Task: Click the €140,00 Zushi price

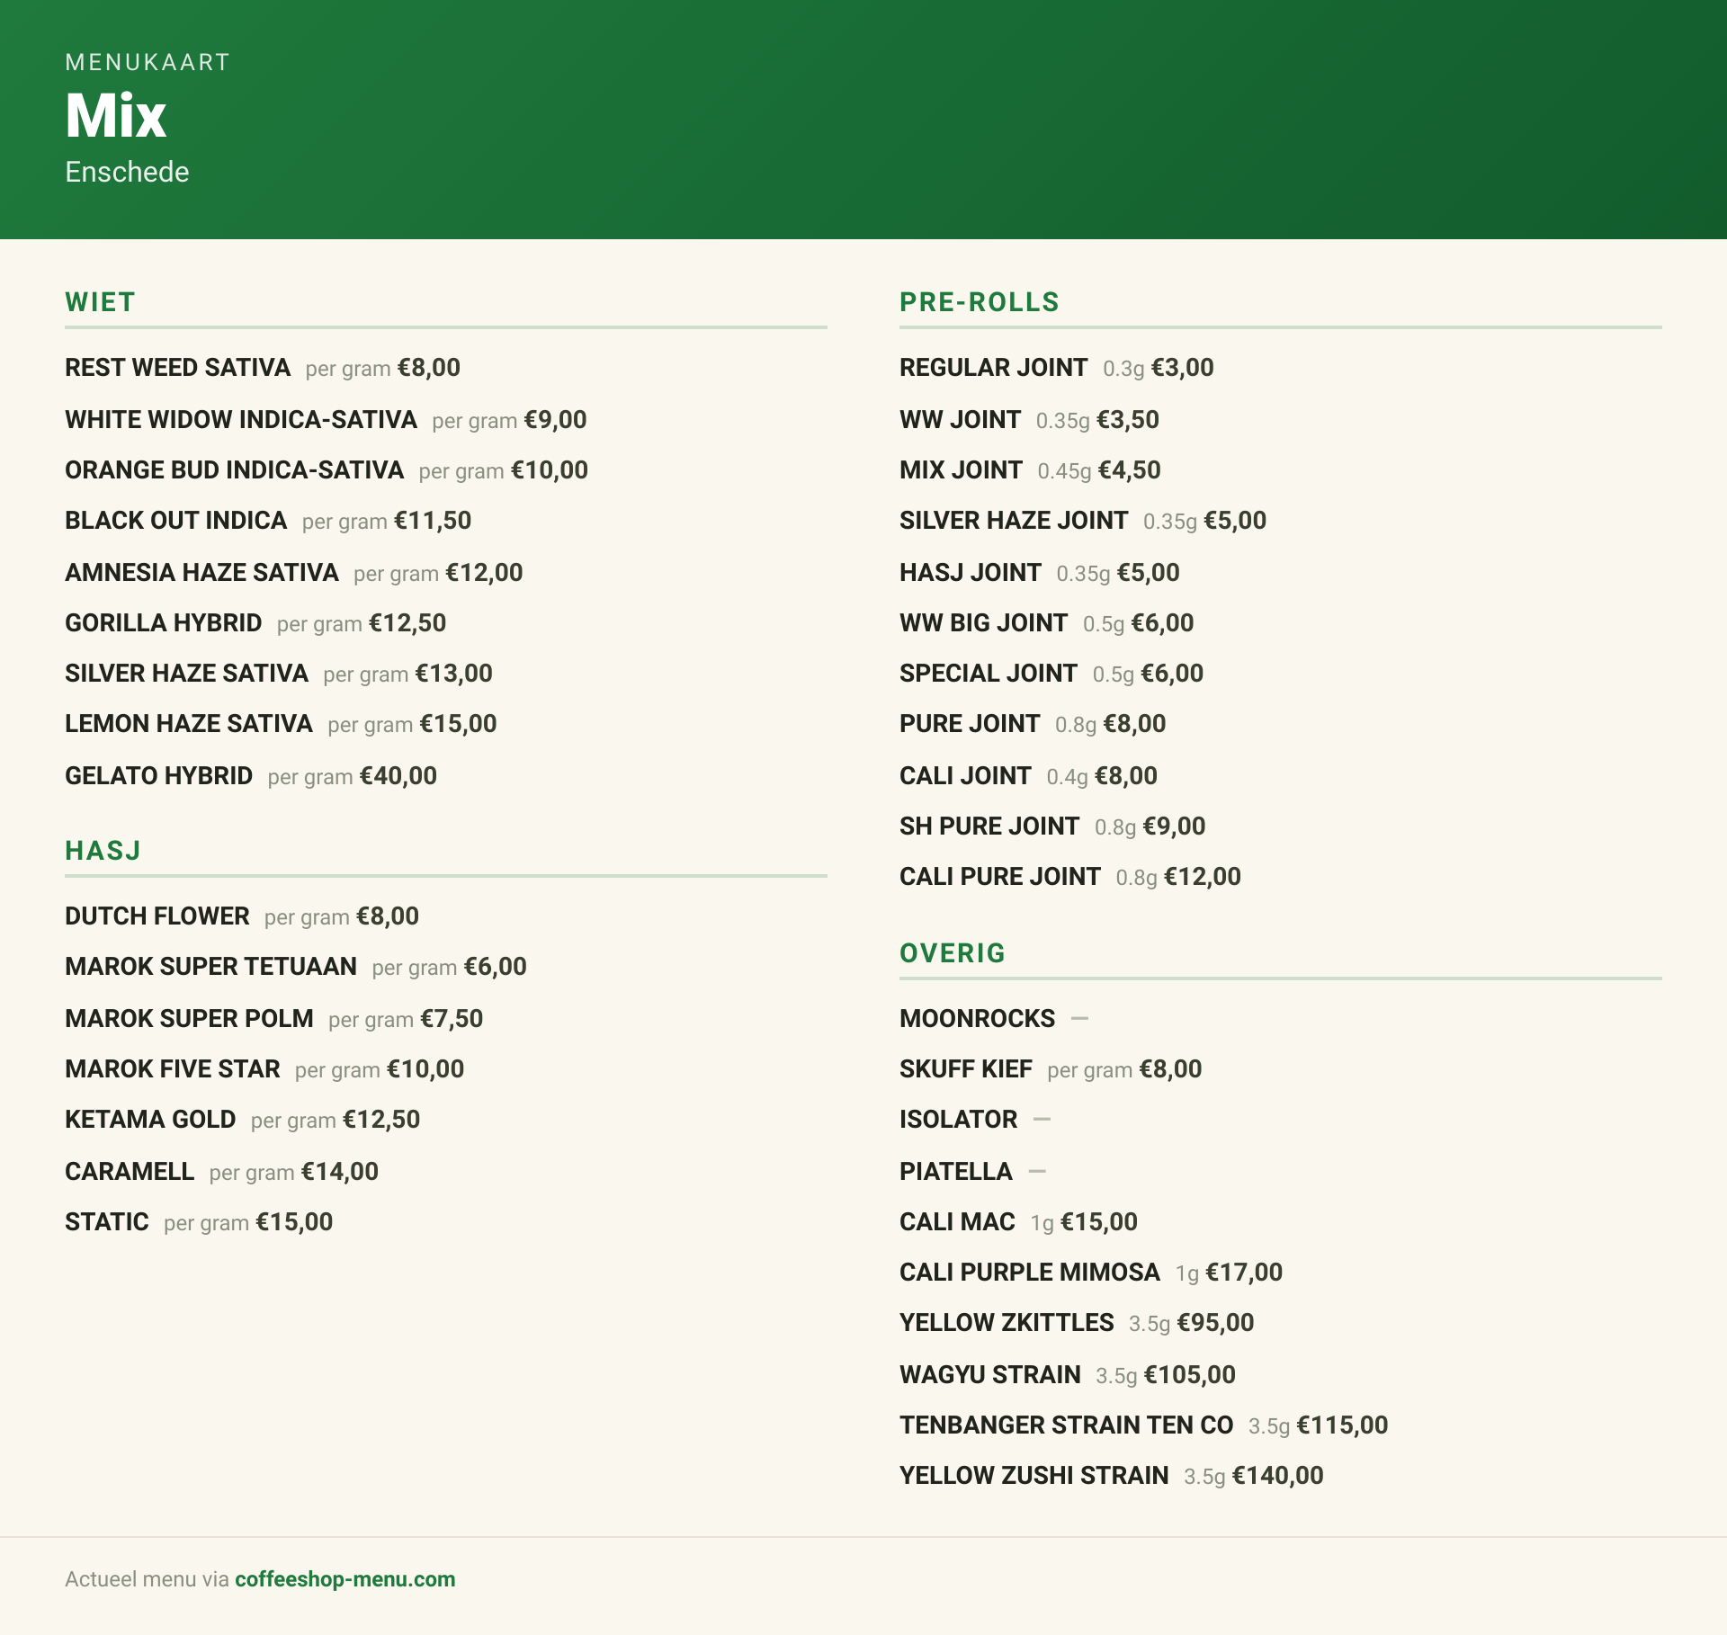Action: (x=1278, y=1476)
